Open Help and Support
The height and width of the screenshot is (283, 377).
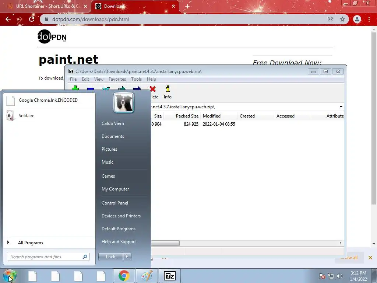point(119,242)
